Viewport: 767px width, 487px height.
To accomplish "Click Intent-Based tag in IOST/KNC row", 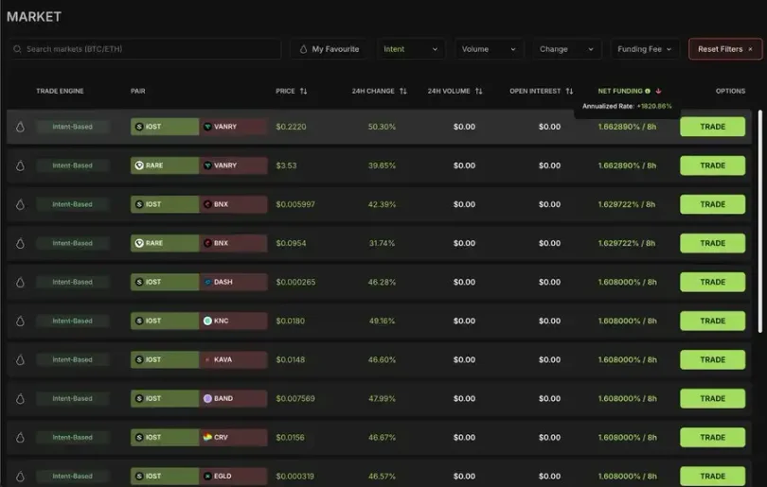I will point(72,321).
